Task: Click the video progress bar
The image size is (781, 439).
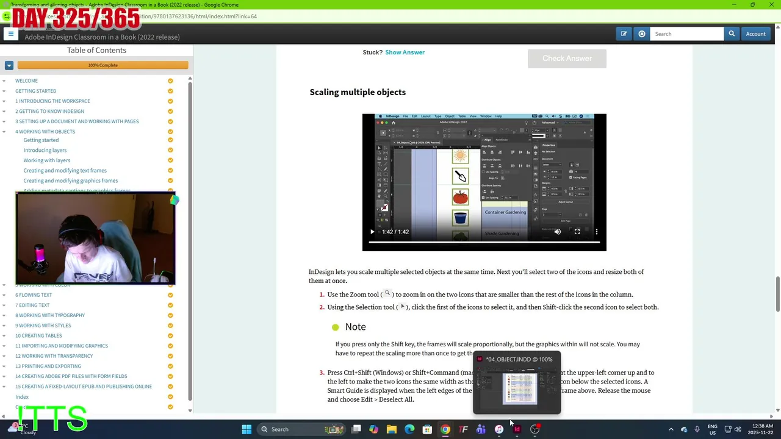Action: [484, 243]
